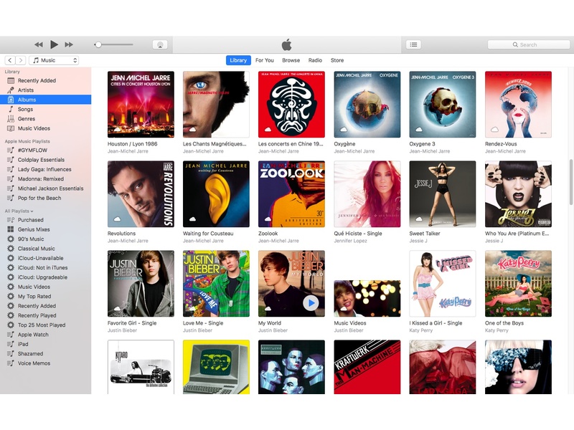574x430 pixels.
Task: Open the AirPlay output button
Action: (x=160, y=44)
